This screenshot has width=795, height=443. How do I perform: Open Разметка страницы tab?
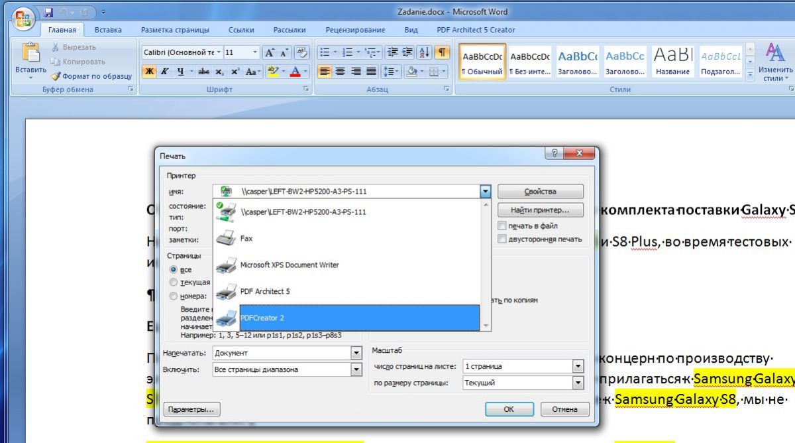[175, 30]
